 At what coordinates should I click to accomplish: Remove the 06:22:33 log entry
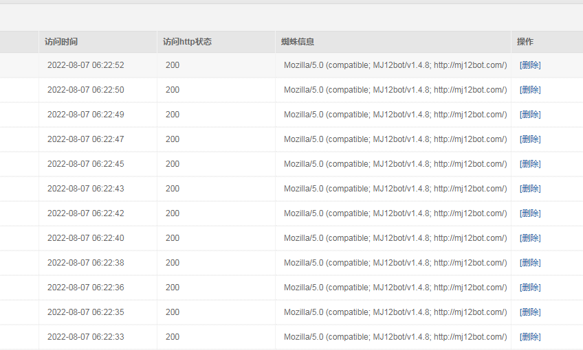coord(530,337)
